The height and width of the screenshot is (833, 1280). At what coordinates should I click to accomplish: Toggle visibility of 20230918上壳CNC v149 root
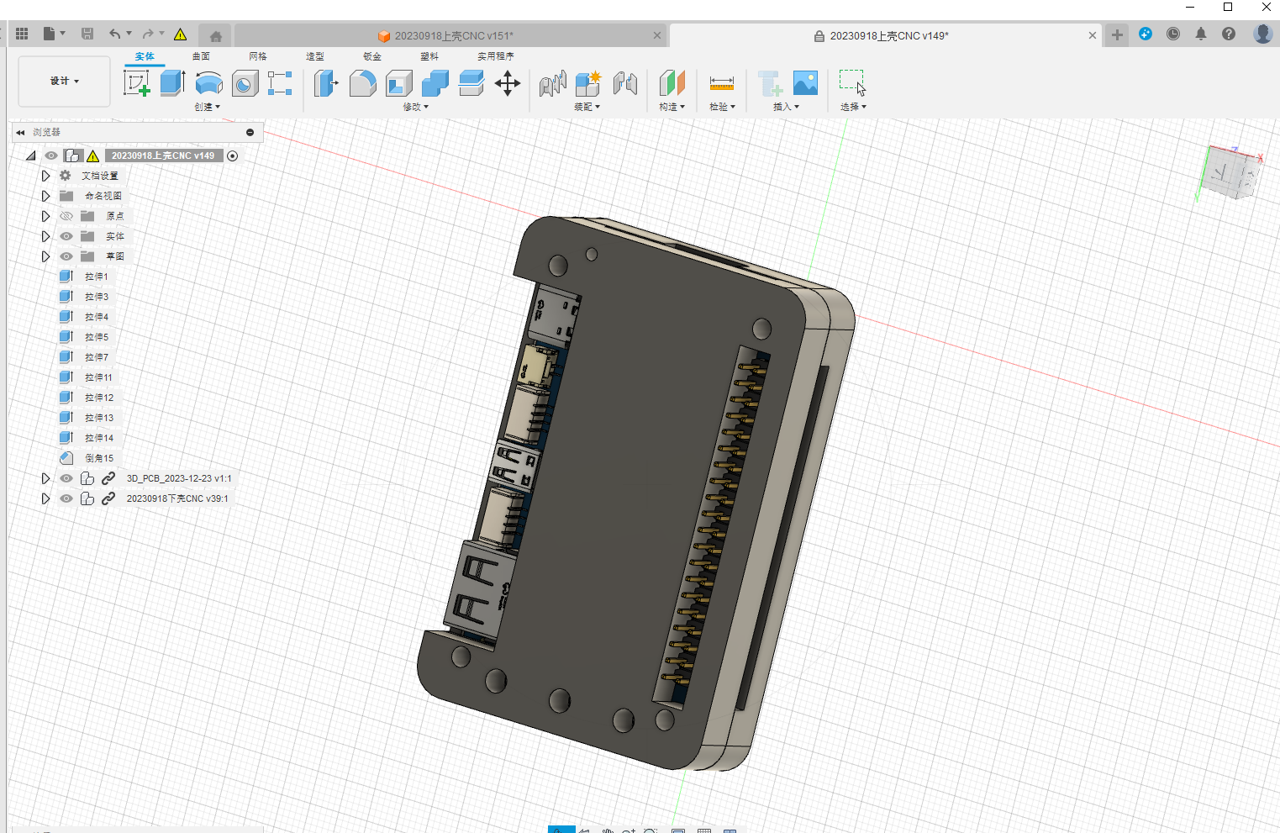(51, 156)
